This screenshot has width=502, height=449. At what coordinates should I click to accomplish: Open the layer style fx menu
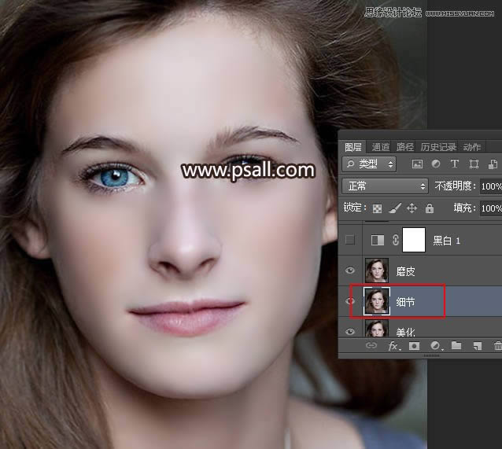click(x=393, y=346)
